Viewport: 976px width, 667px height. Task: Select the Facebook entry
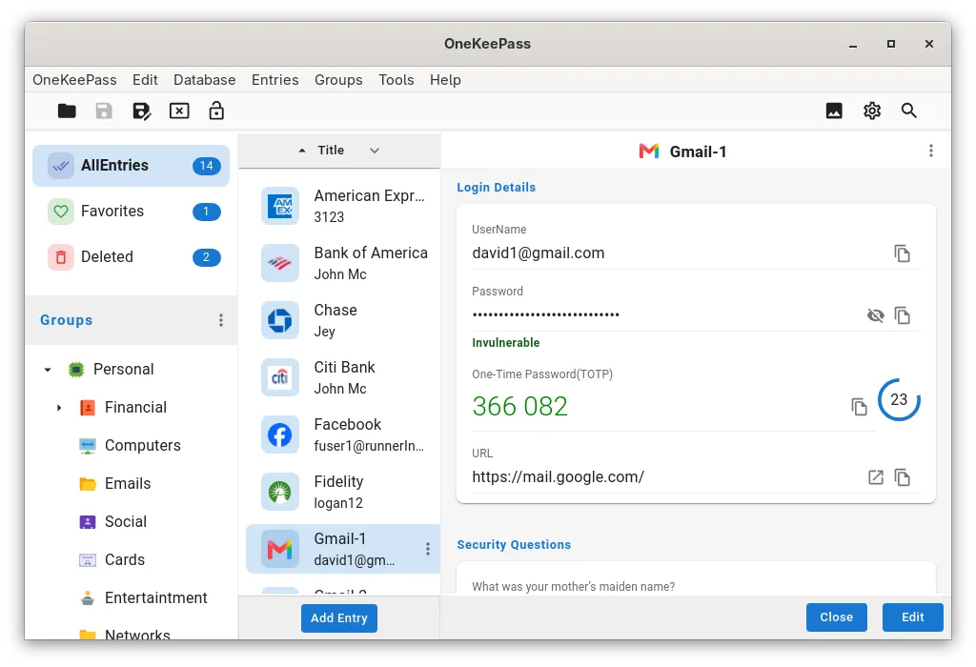343,435
